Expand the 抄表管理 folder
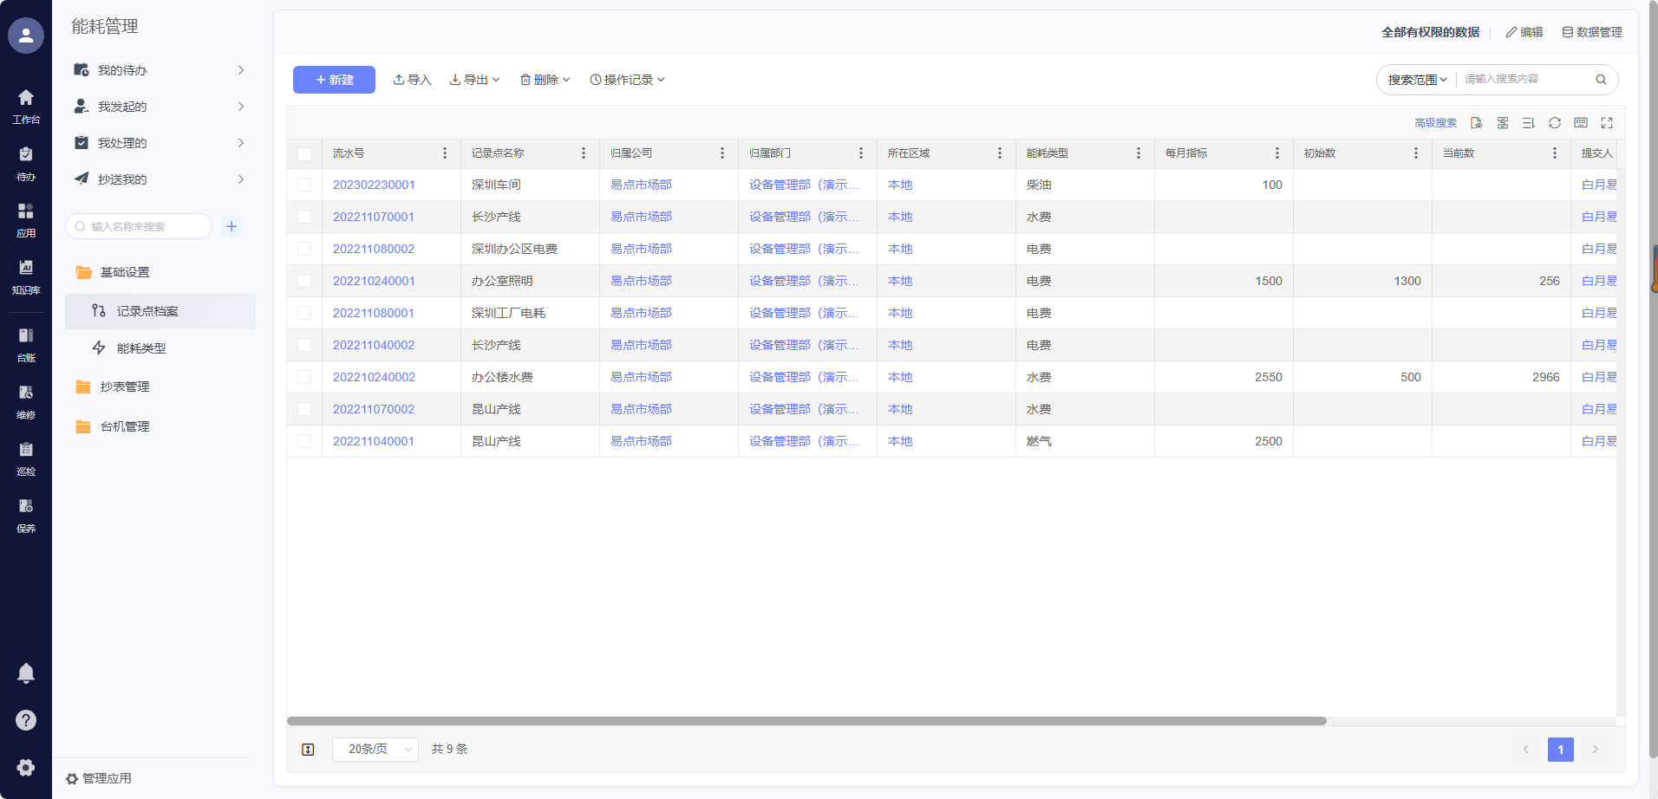Image resolution: width=1658 pixels, height=799 pixels. pyautogui.click(x=125, y=387)
